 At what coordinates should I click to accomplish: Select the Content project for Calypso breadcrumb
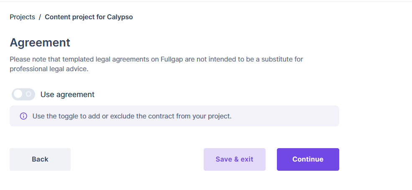(89, 17)
